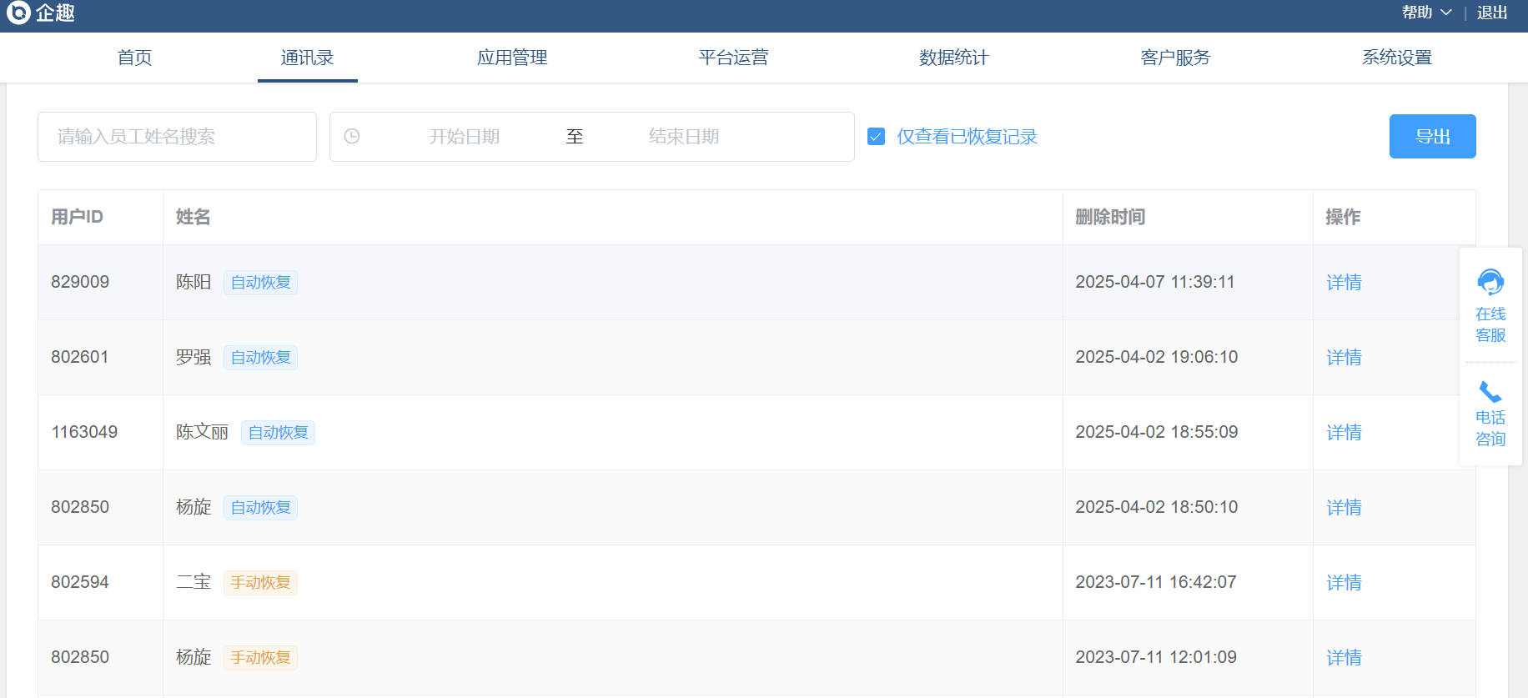View 详情 for user 陈阳
Viewport: 1528px width, 698px height.
tap(1344, 283)
